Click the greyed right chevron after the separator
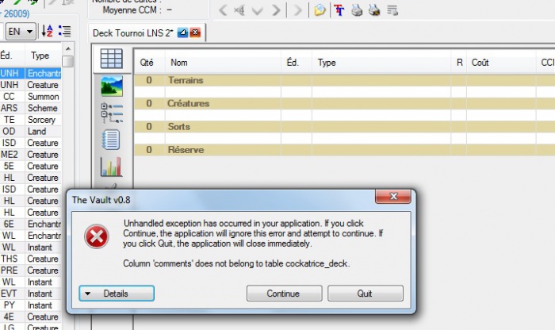Screen dimensions: 555x330 click(298, 10)
